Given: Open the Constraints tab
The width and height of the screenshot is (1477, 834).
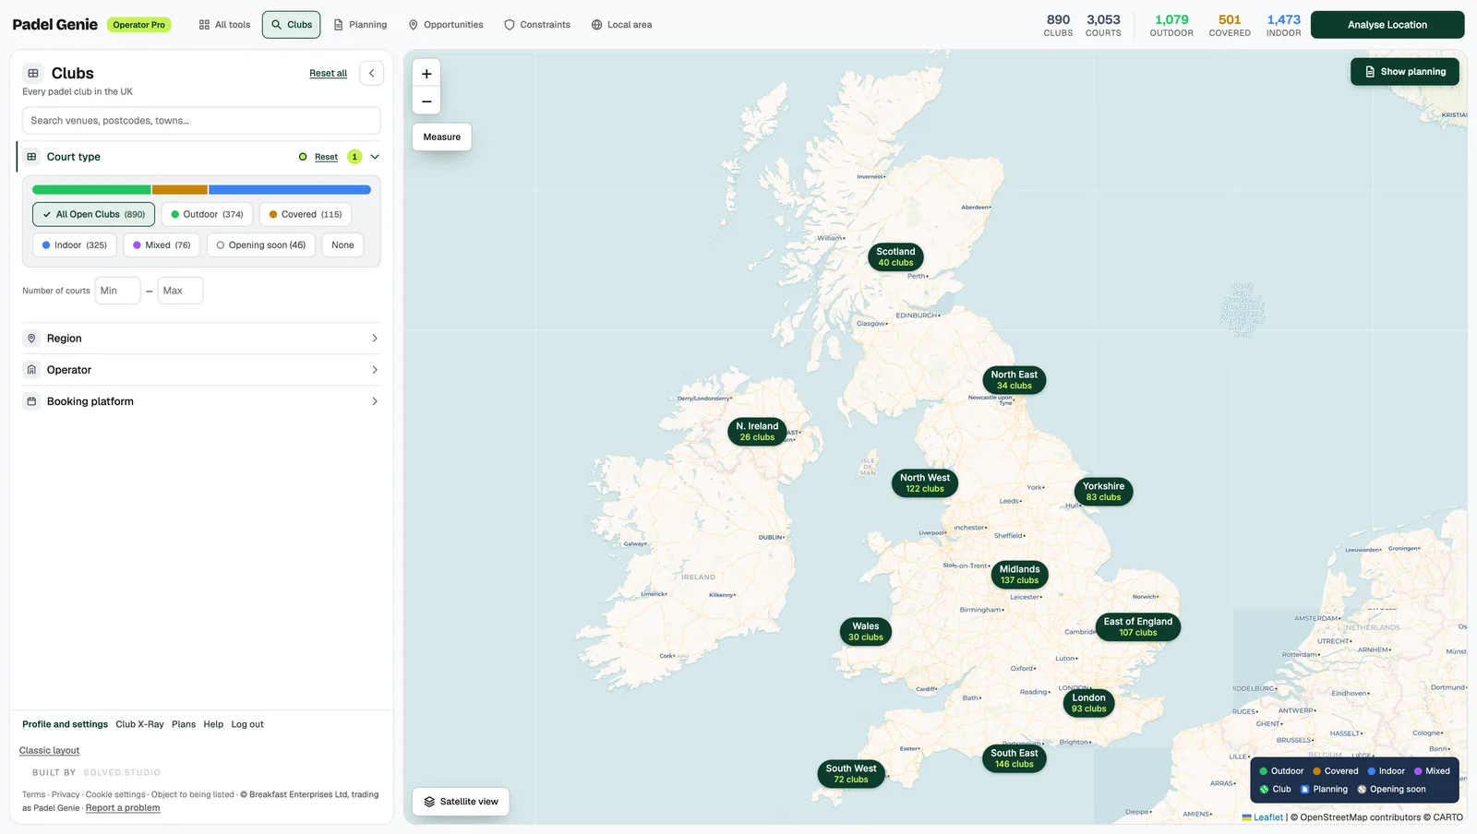Looking at the screenshot, I should (x=537, y=25).
